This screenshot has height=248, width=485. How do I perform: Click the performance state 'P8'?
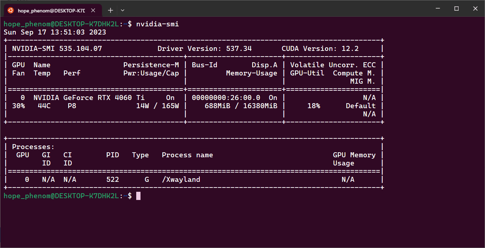click(72, 106)
